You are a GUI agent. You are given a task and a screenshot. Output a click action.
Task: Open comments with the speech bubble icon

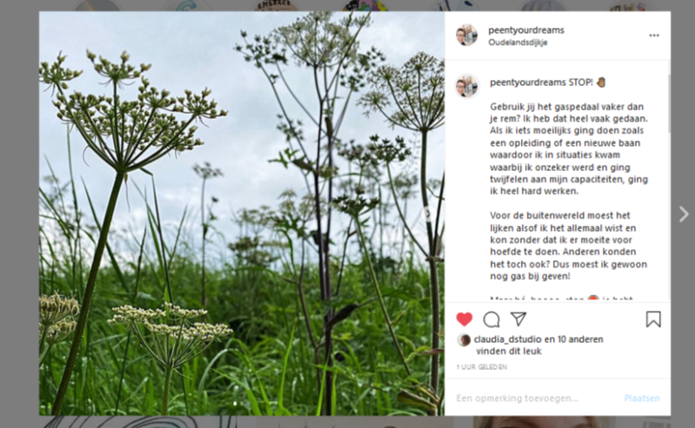pos(491,319)
